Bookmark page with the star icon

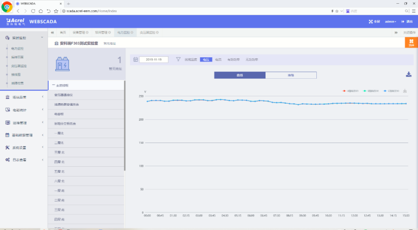coord(56,11)
